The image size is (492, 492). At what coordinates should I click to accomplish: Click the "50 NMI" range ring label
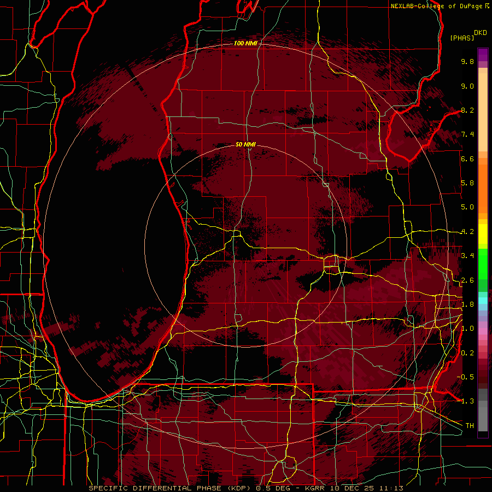[245, 145]
